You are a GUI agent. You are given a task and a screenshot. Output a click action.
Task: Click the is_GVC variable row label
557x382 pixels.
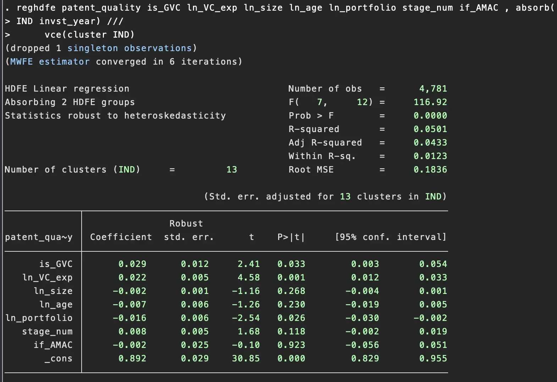click(x=56, y=264)
